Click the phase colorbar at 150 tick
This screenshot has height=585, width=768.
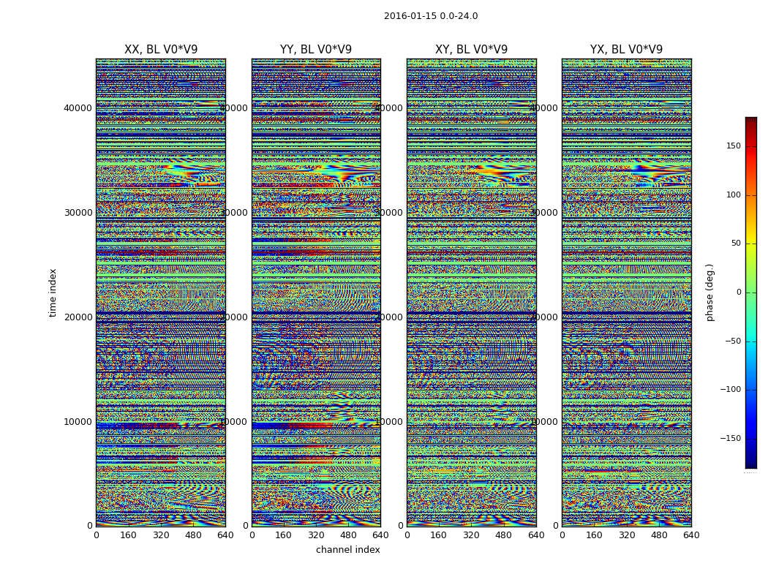751,146
